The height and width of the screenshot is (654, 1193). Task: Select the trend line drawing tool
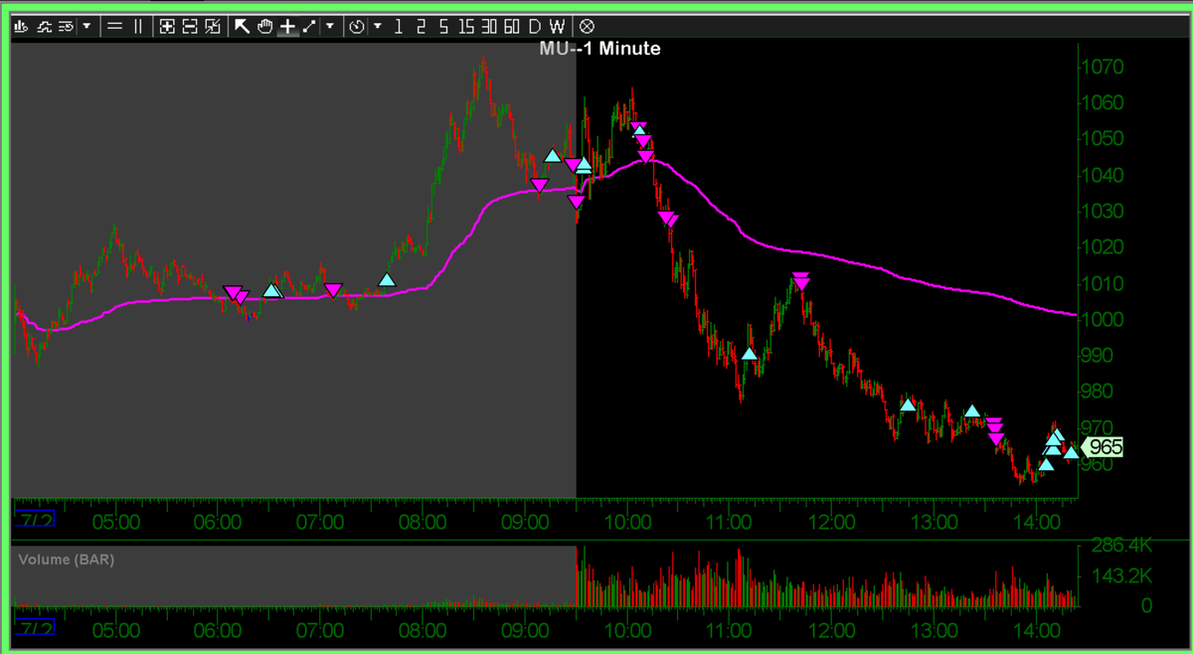(x=309, y=27)
